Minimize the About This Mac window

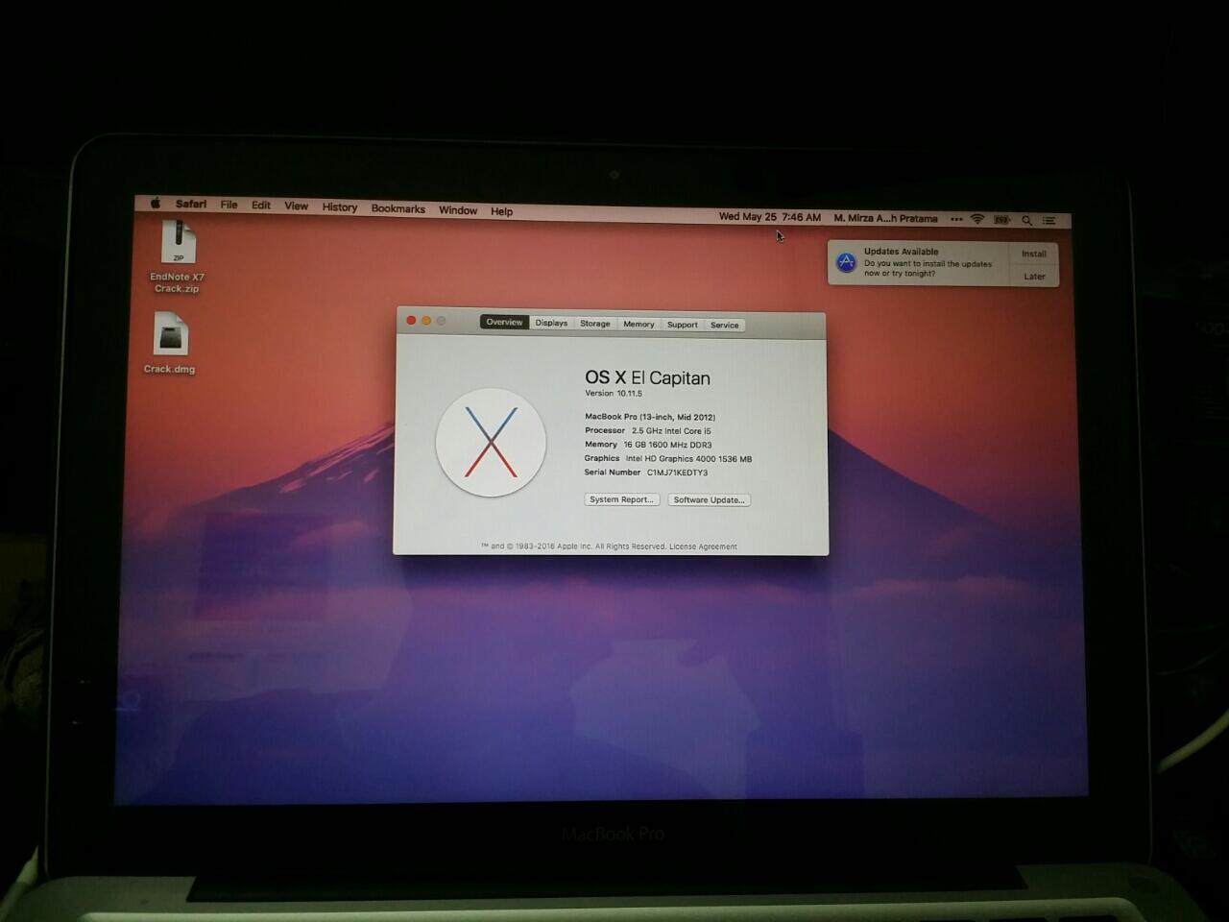tap(426, 321)
